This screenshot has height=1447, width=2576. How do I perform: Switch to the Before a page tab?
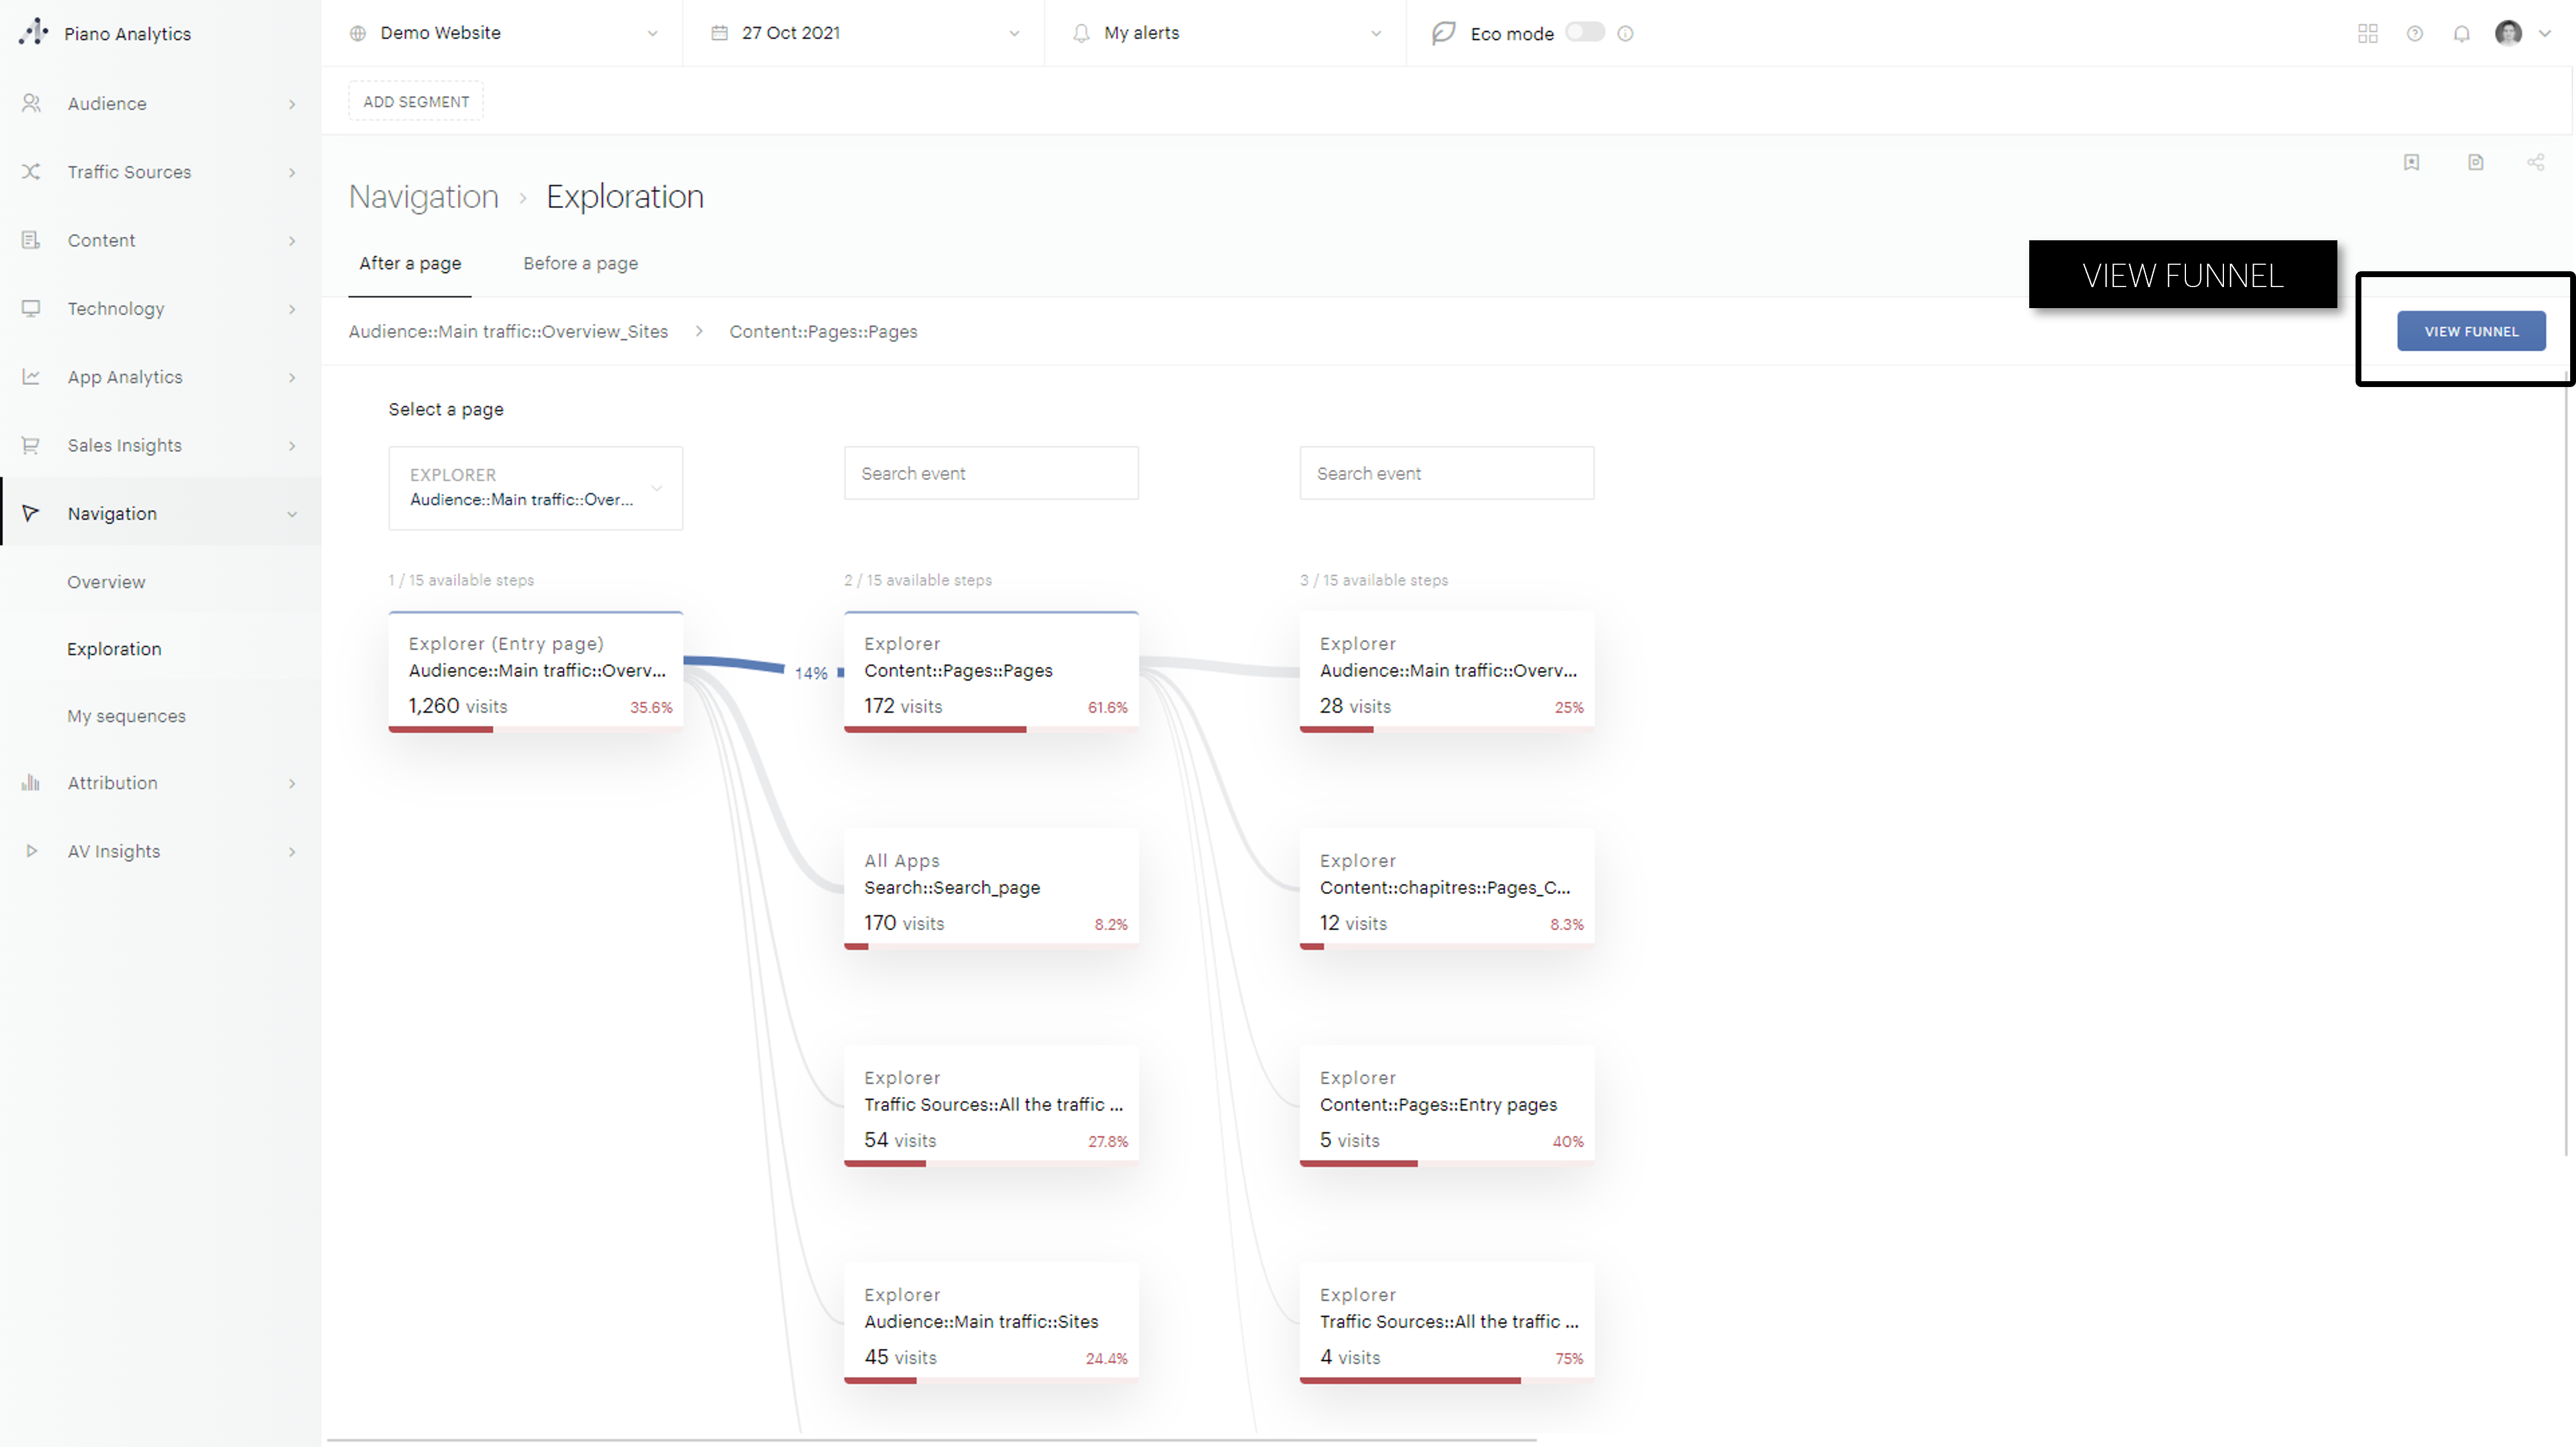click(580, 263)
